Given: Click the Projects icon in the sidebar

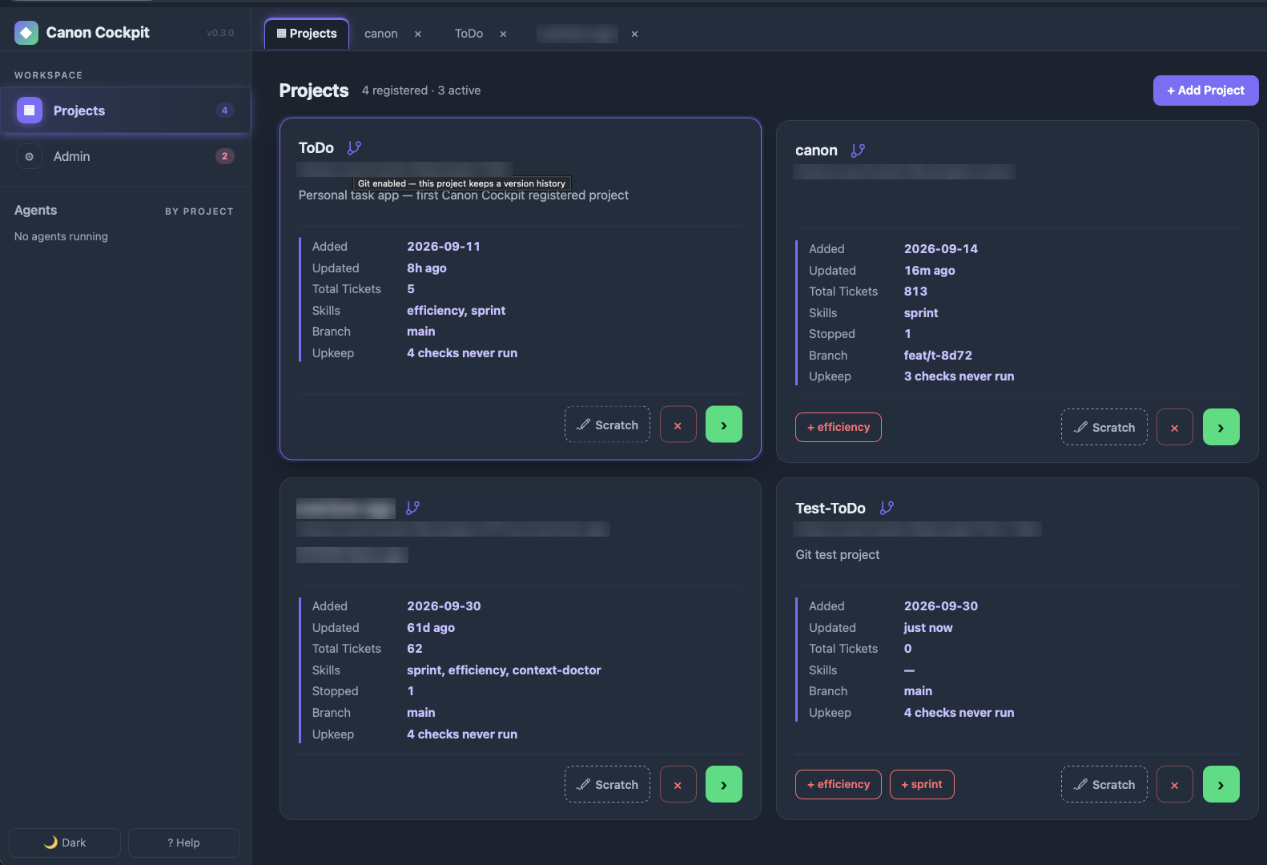Looking at the screenshot, I should tap(30, 111).
